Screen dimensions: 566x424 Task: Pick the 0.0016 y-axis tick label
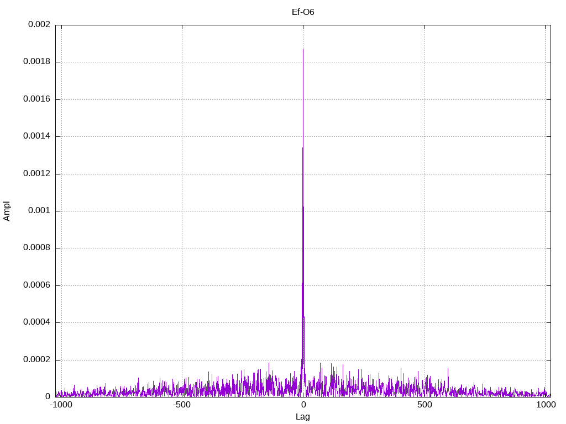[36, 99]
